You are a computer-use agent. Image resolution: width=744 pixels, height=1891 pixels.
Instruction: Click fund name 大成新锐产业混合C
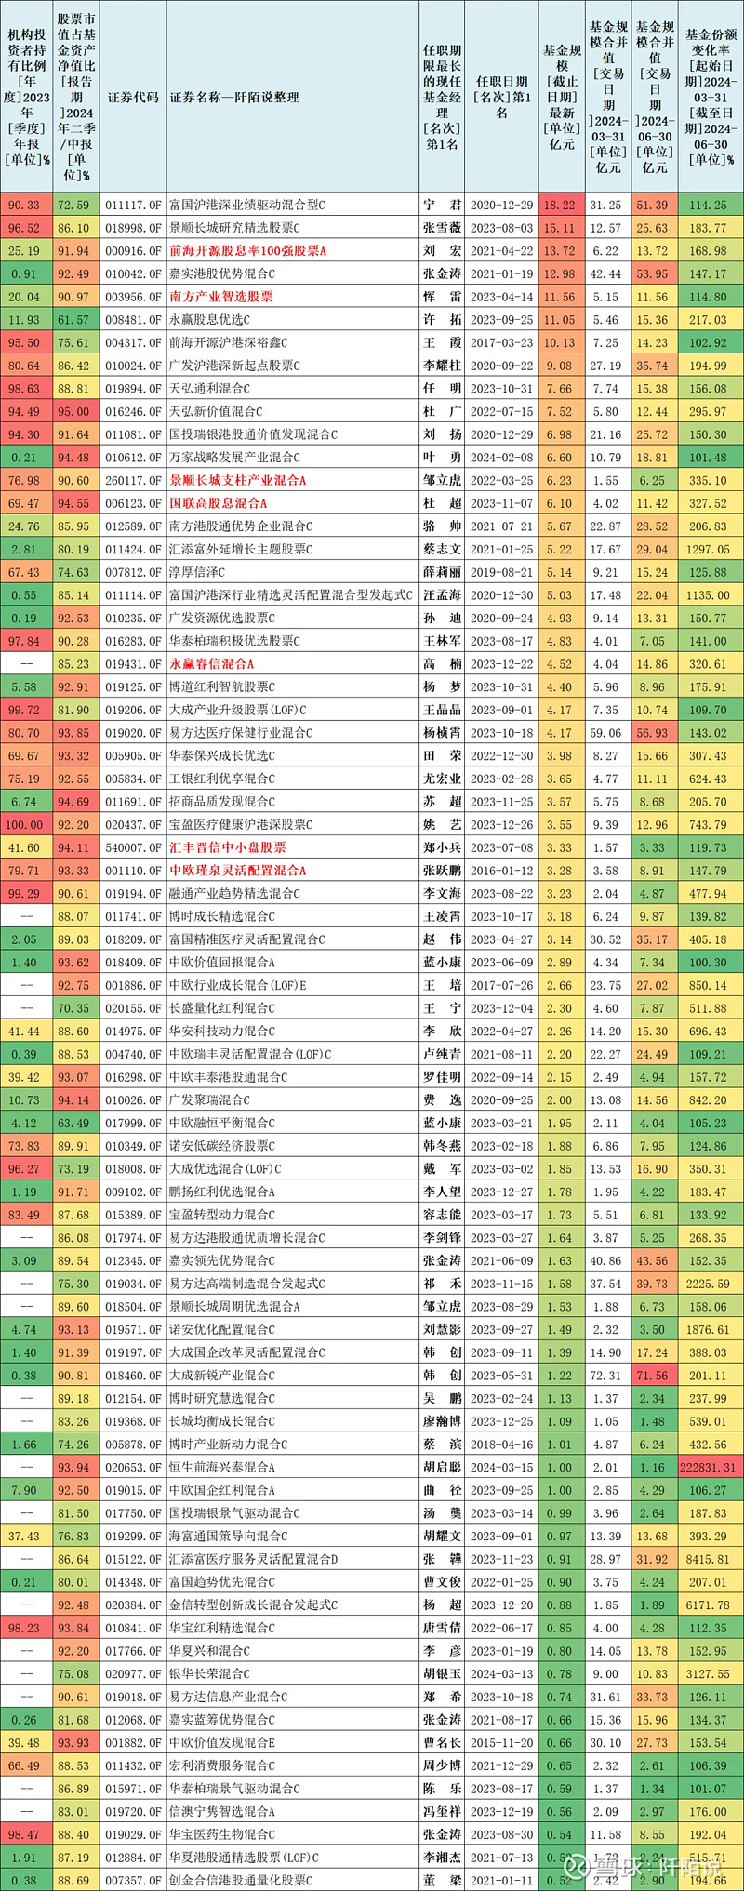222,1375
